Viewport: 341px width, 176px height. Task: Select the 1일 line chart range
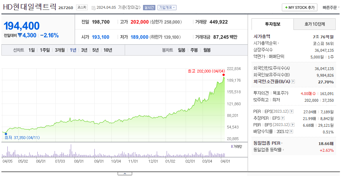(x=32, y=50)
